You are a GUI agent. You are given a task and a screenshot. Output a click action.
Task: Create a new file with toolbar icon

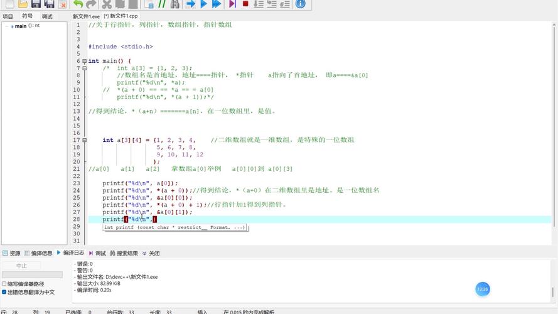coord(9,4)
